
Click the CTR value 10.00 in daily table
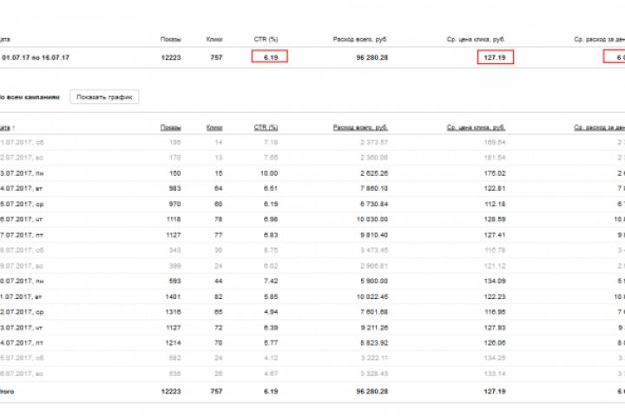pos(268,172)
